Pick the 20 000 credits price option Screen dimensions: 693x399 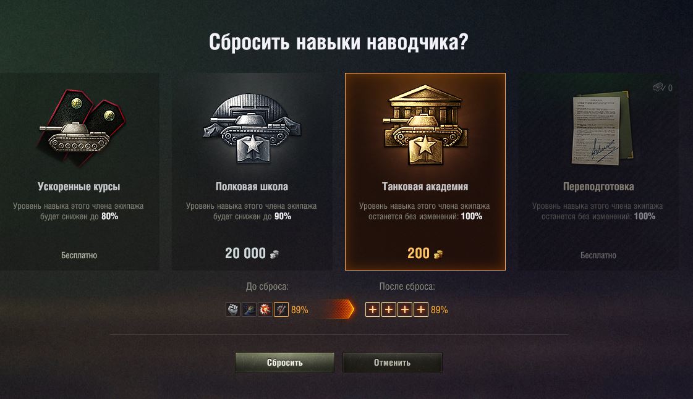pyautogui.click(x=252, y=253)
